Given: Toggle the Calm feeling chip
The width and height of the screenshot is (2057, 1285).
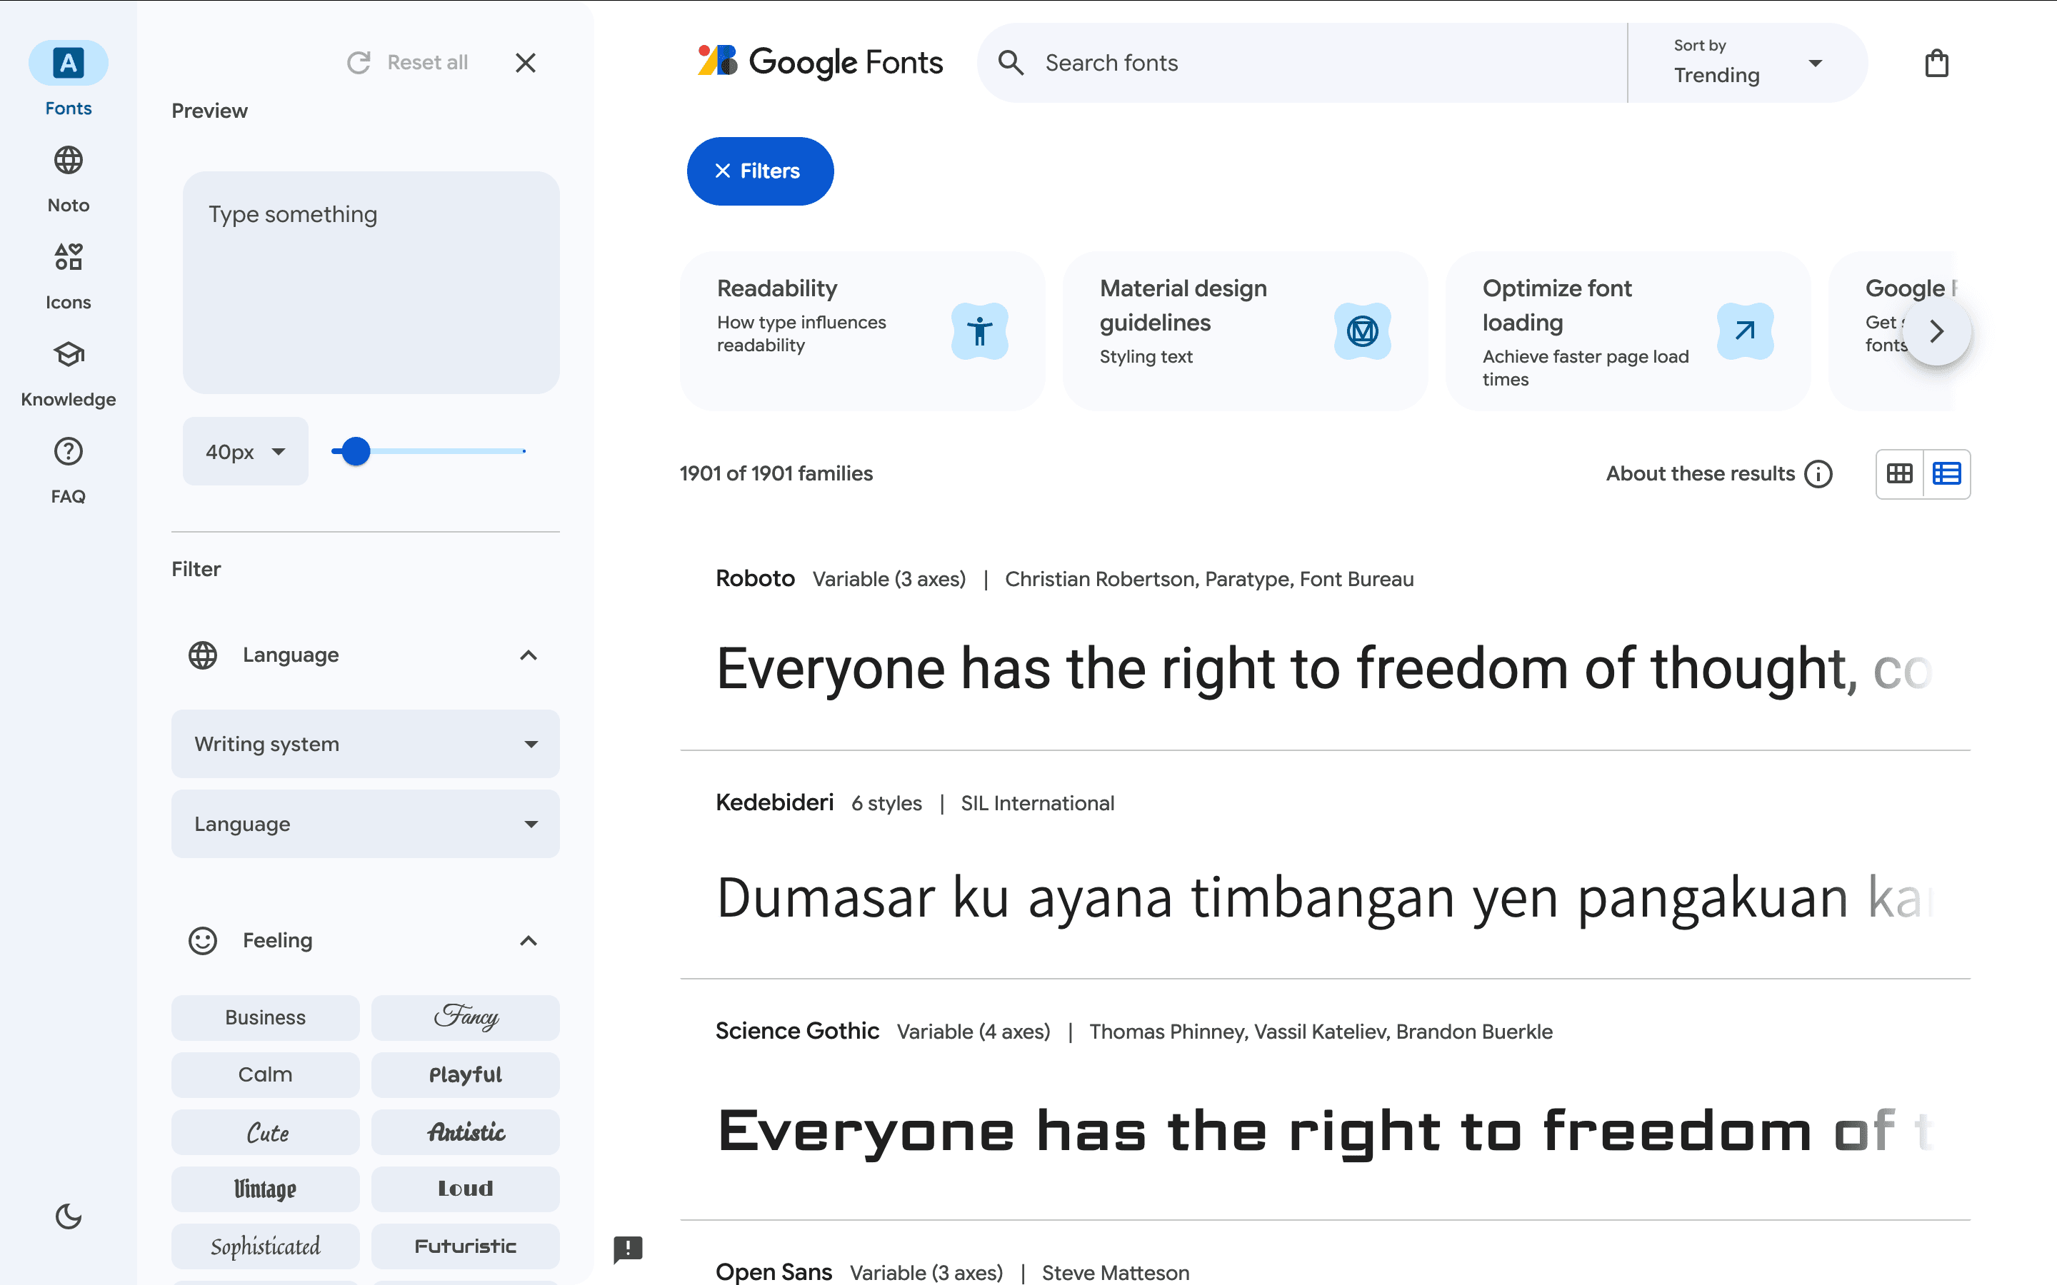Looking at the screenshot, I should coord(265,1074).
